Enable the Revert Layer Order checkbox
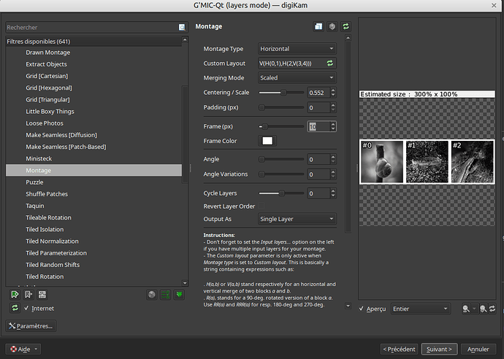 tap(261, 206)
